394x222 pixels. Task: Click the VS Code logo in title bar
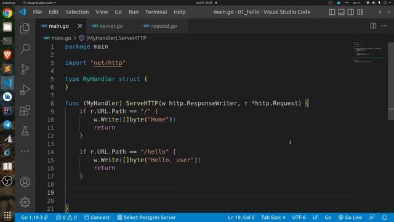22,12
